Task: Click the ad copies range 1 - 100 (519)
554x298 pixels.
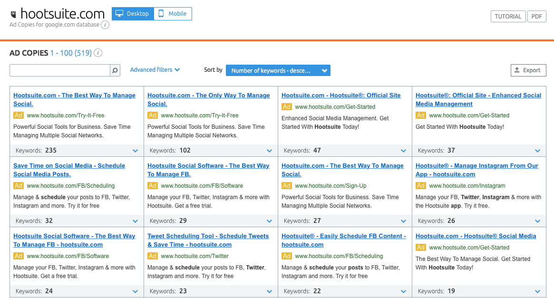Action: coord(71,53)
